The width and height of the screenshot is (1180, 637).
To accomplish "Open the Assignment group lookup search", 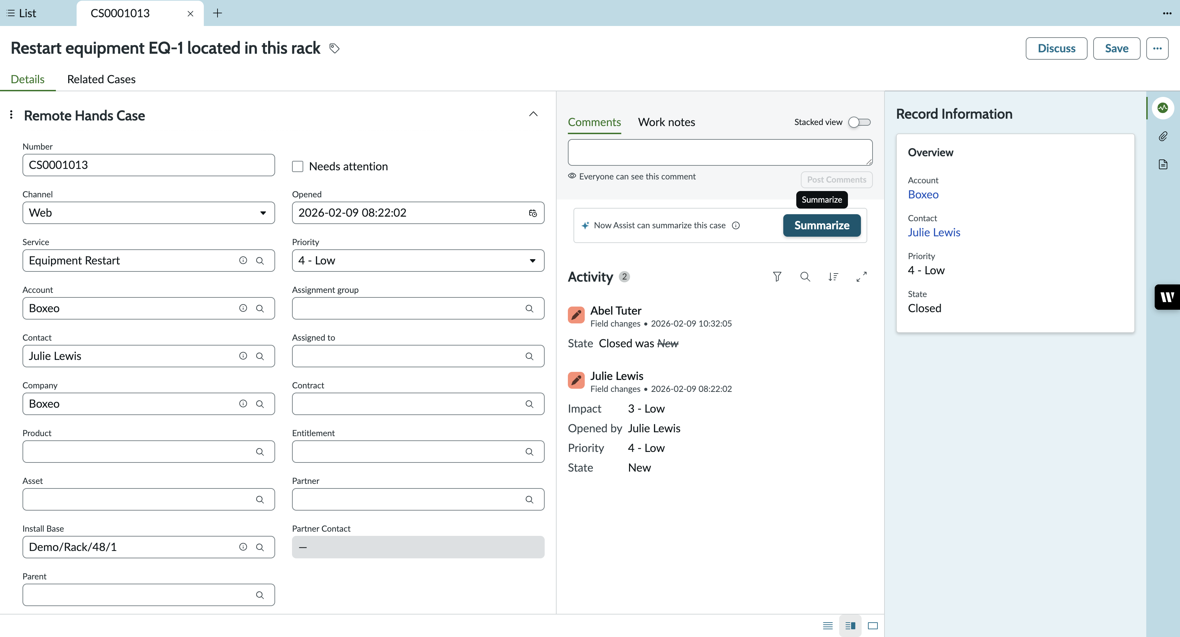I will (529, 308).
